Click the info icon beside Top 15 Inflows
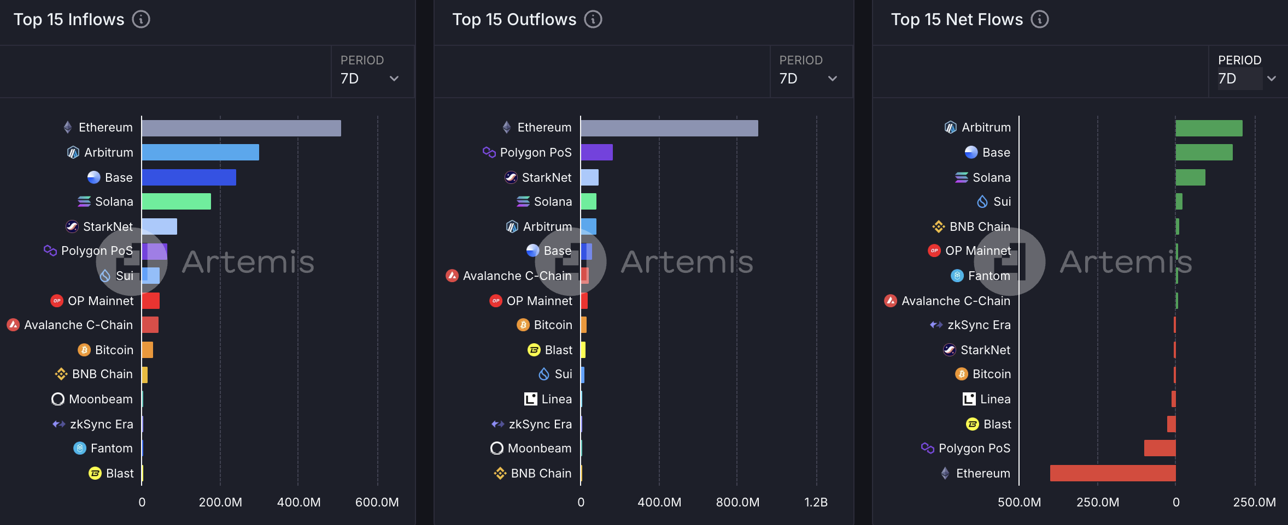The image size is (1288, 525). pos(141,20)
